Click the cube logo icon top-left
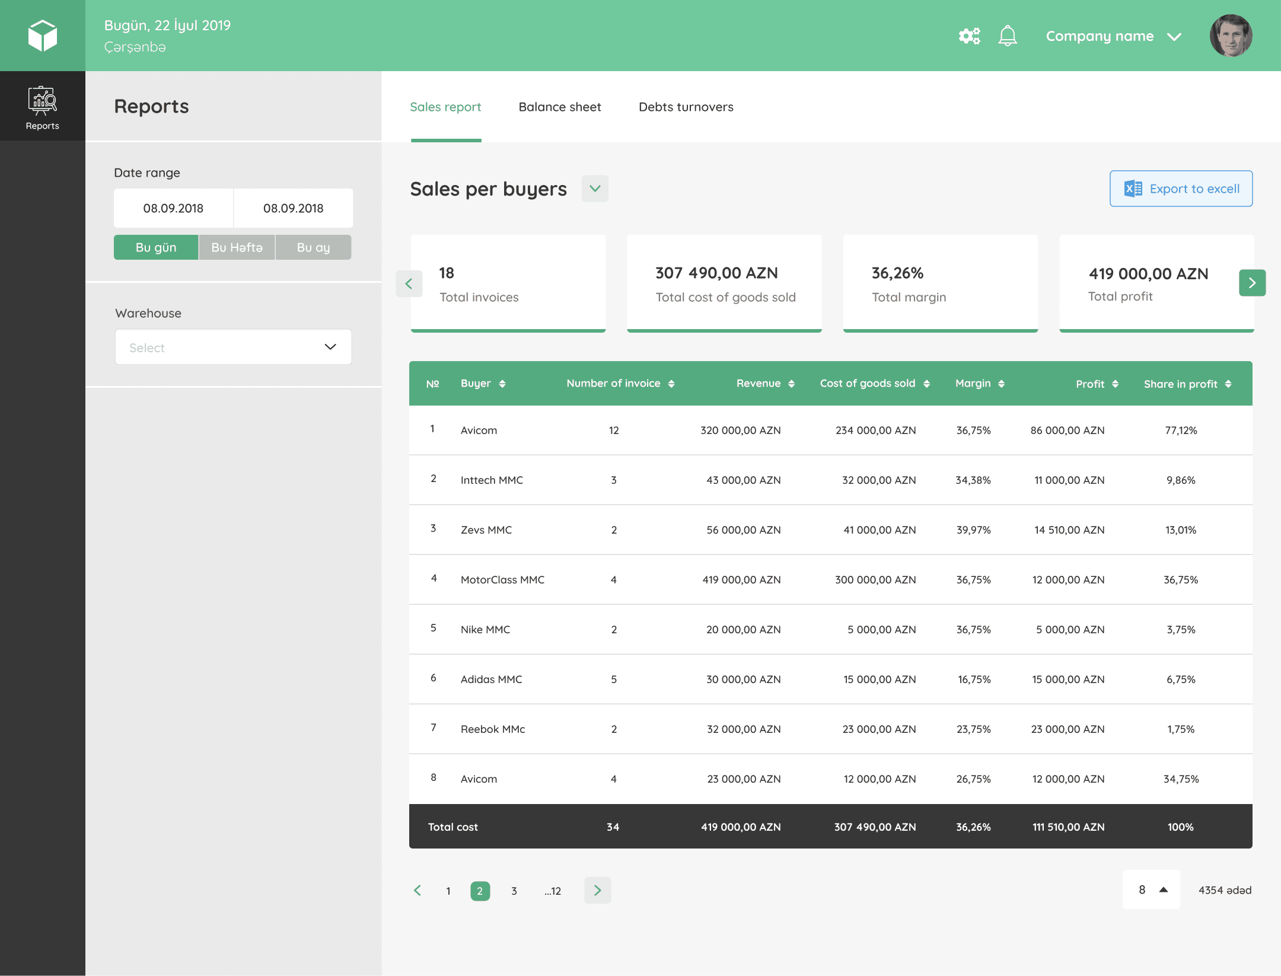1281x976 pixels. click(x=42, y=35)
